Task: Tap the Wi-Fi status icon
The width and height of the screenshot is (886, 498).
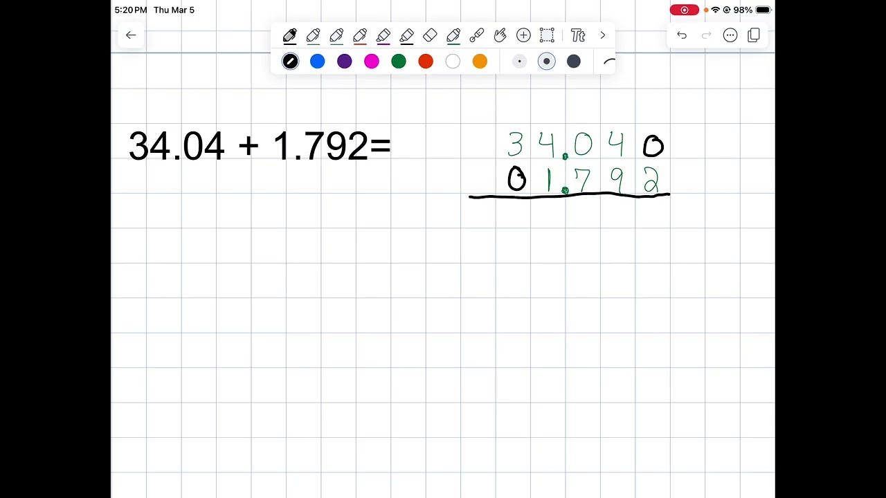Action: click(x=716, y=10)
